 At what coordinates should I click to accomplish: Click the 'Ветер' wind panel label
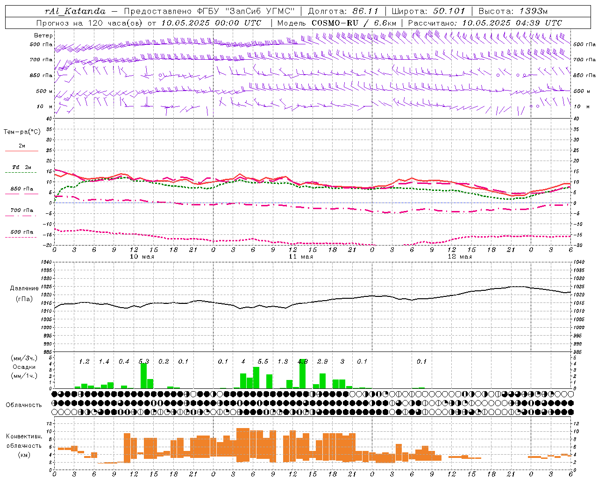click(43, 35)
